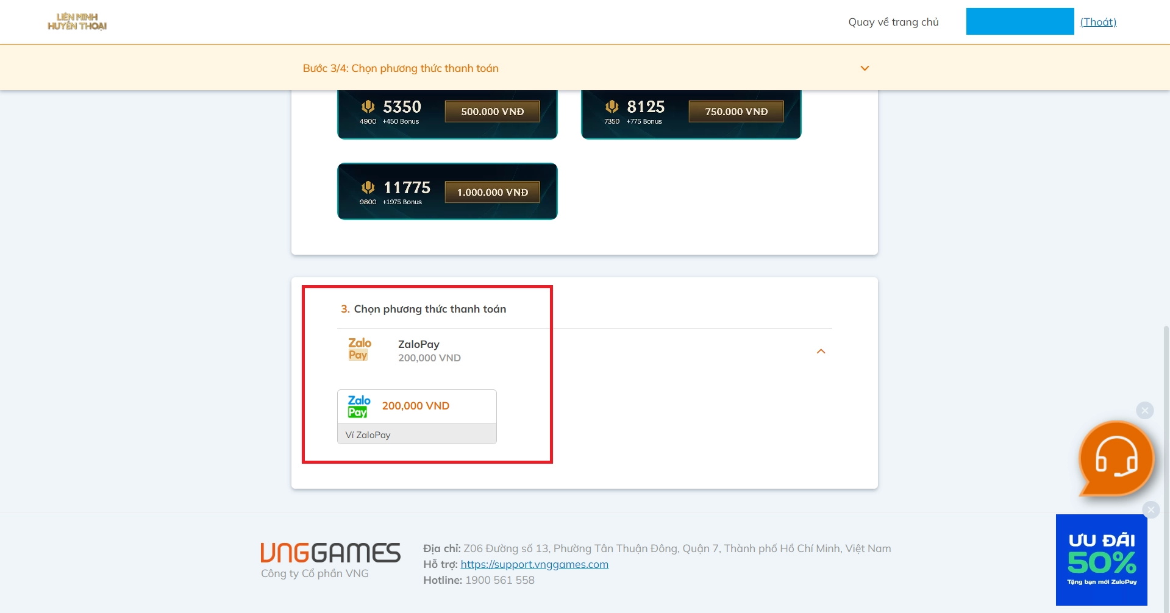This screenshot has height=613, width=1170.
Task: Click the Ưu đãi 50% ZaloPay banner
Action: tap(1101, 561)
